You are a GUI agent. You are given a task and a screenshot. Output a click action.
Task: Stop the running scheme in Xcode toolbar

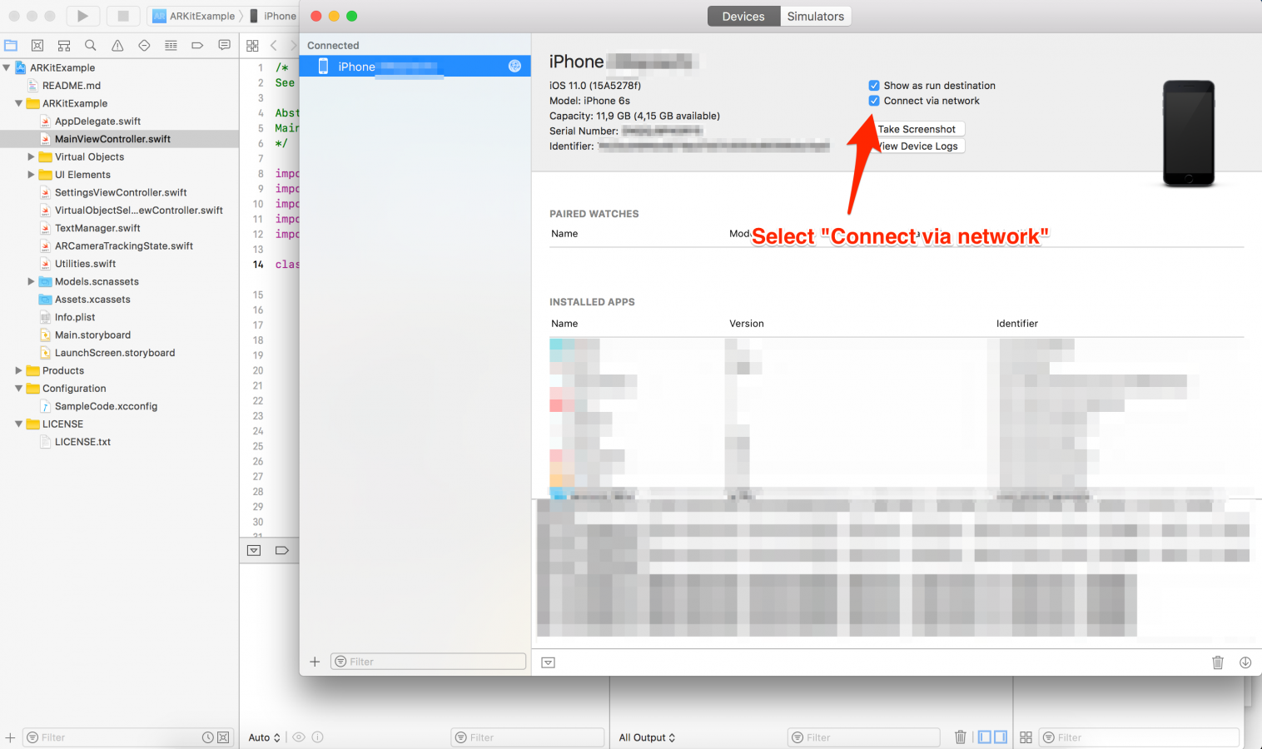point(123,16)
